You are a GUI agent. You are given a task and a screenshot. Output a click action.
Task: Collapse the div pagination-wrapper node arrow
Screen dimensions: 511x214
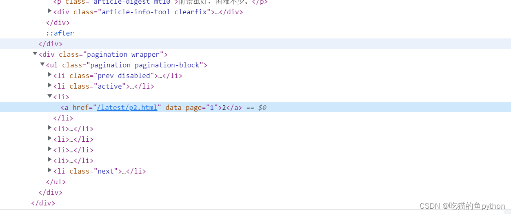pyautogui.click(x=35, y=53)
